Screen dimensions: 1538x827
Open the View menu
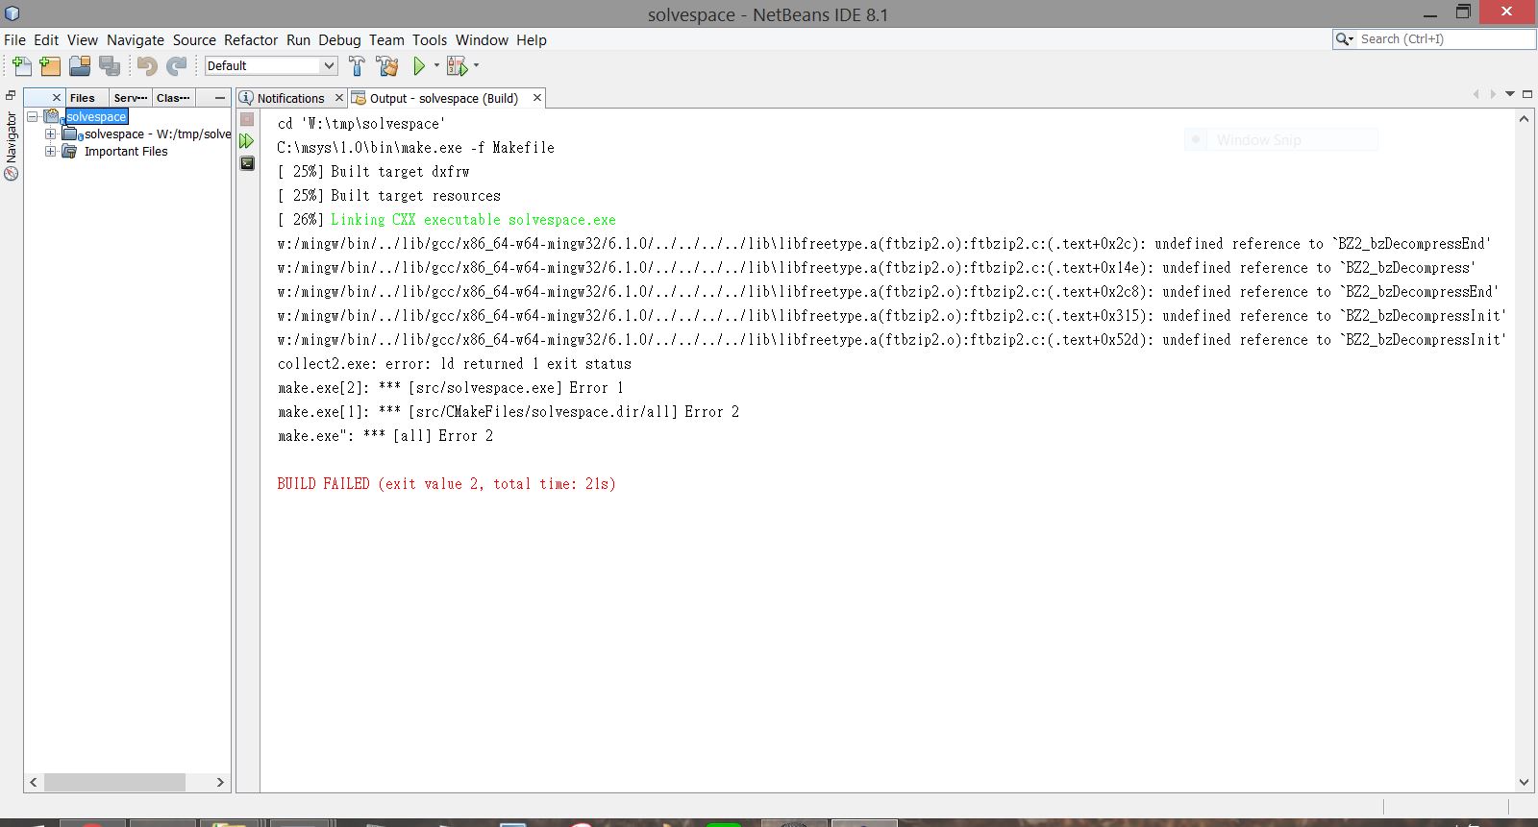pos(82,39)
